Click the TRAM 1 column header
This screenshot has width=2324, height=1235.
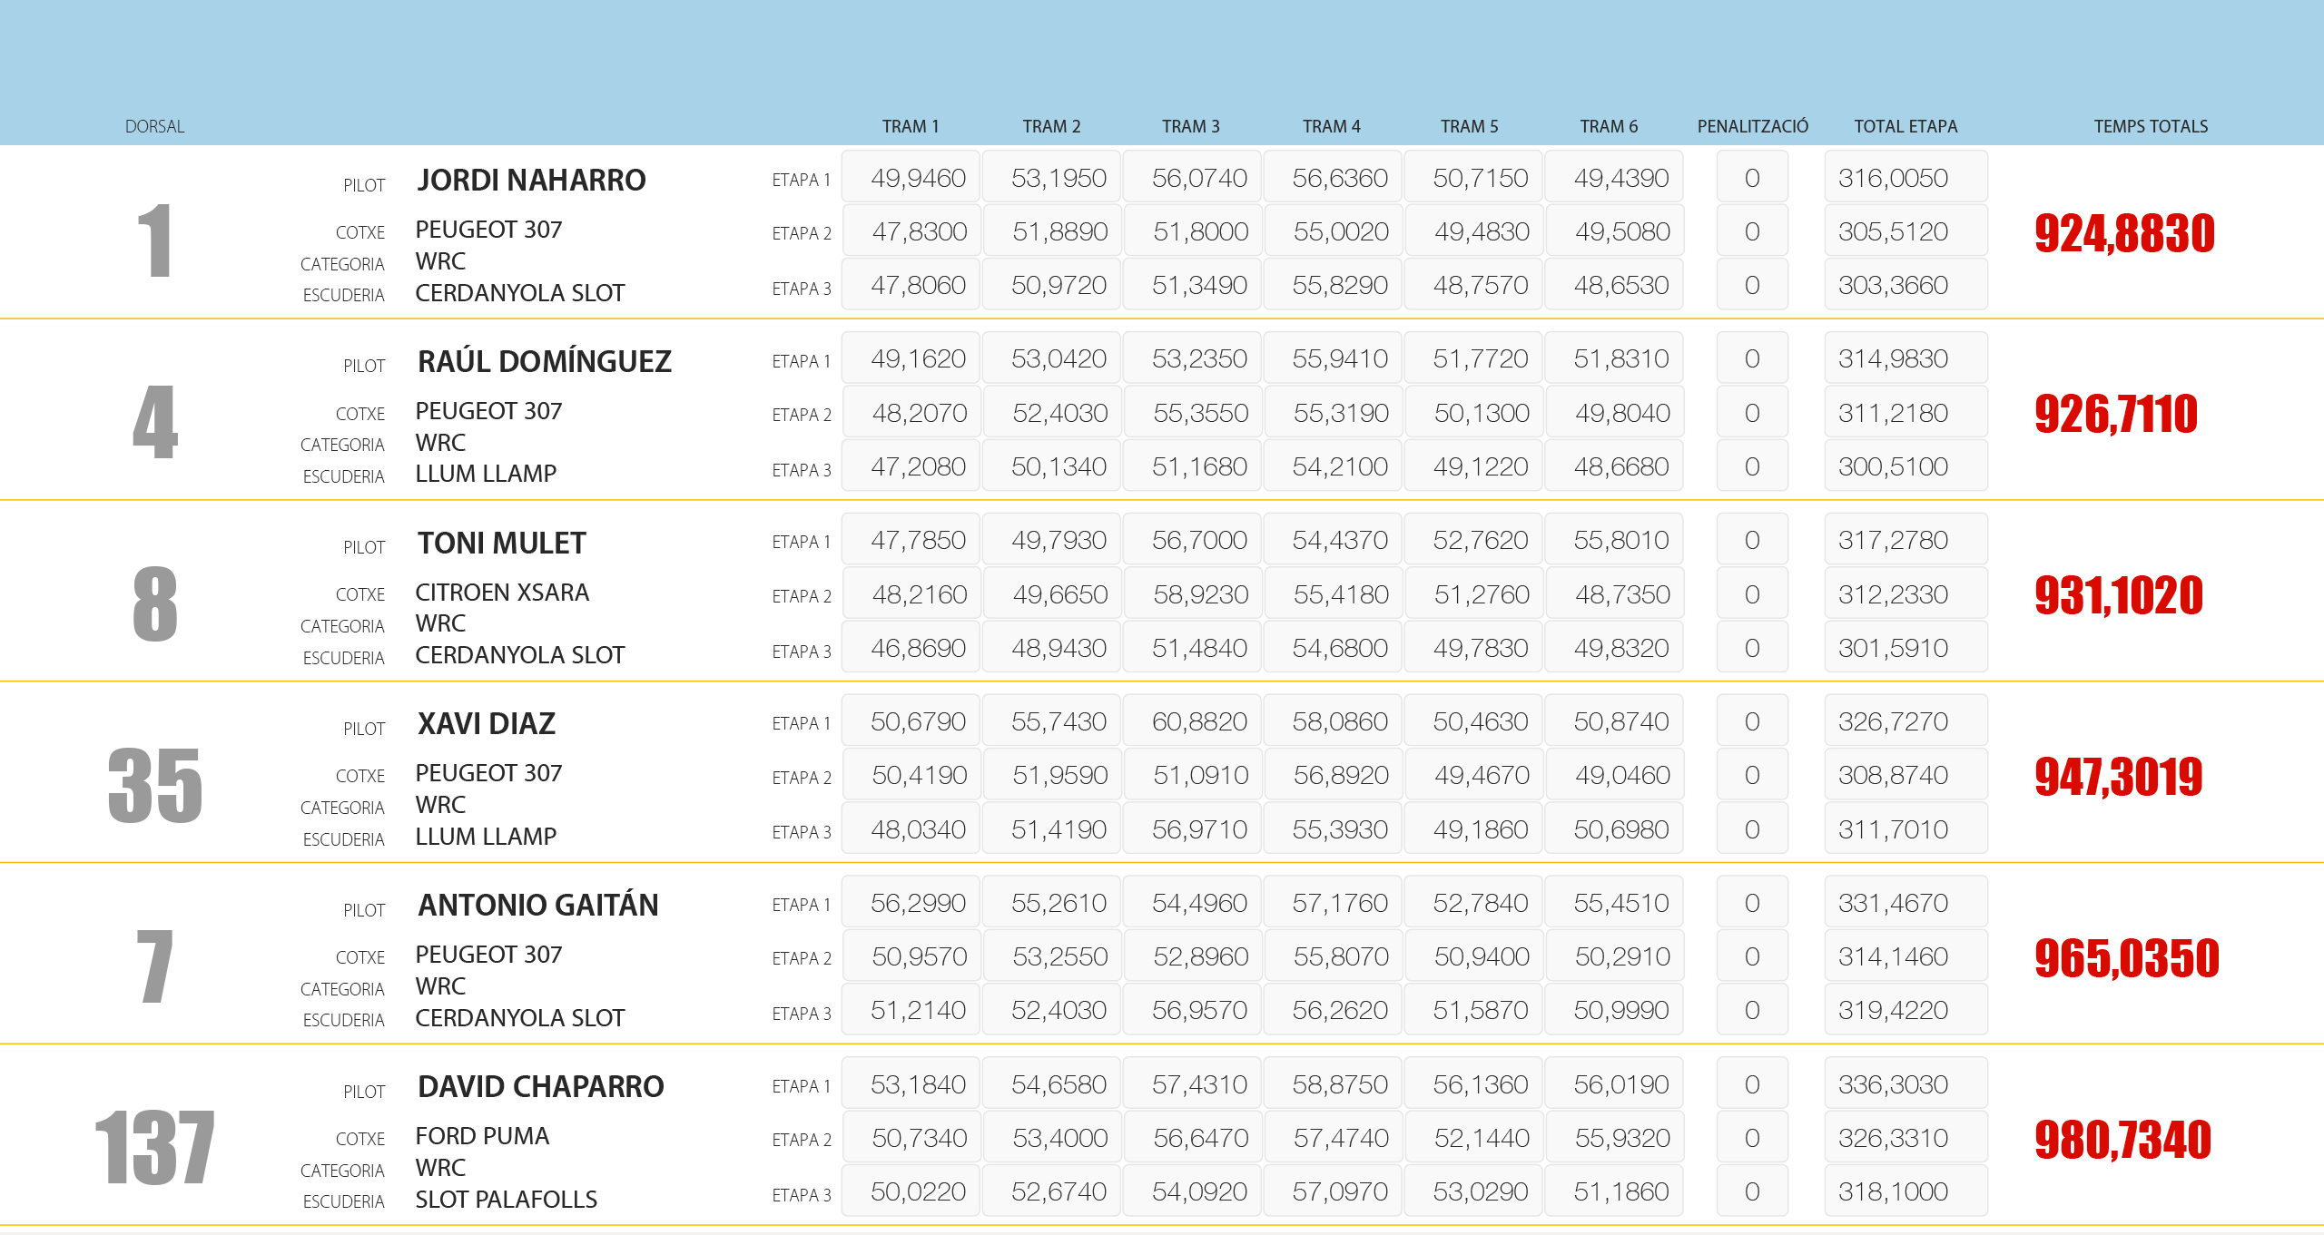(911, 126)
